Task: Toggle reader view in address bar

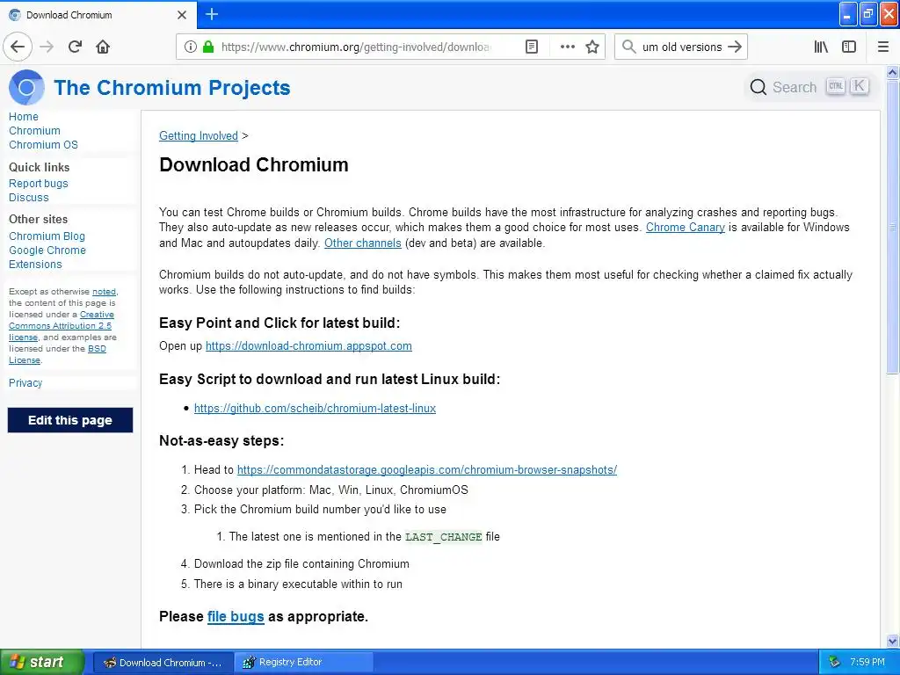Action: click(x=532, y=47)
